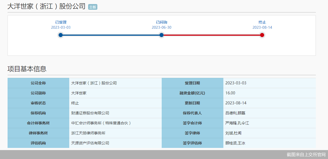Click the red progress segment of timeline
328x159 pixels.
[x=212, y=35]
